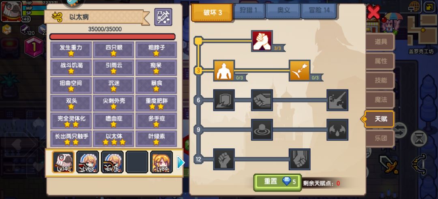The width and height of the screenshot is (438, 199).
Task: Switch to the 冒险 14 tab
Action: [x=319, y=11]
